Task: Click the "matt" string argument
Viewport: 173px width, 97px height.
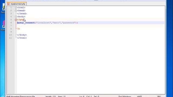Action: click(56, 23)
